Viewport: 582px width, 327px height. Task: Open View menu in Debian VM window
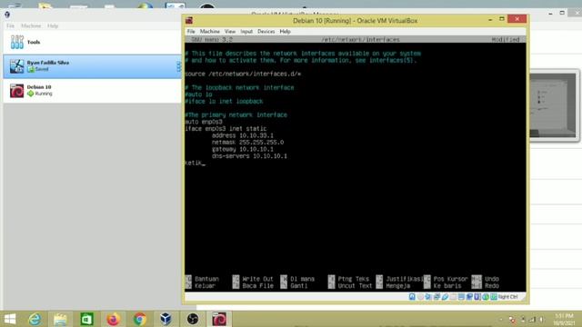coord(230,32)
